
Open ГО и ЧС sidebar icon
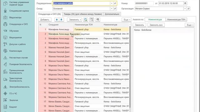click(5, 93)
